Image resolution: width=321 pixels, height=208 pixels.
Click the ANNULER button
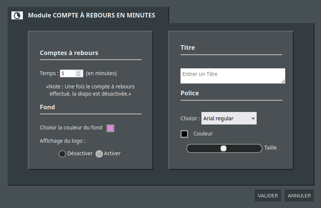(299, 196)
